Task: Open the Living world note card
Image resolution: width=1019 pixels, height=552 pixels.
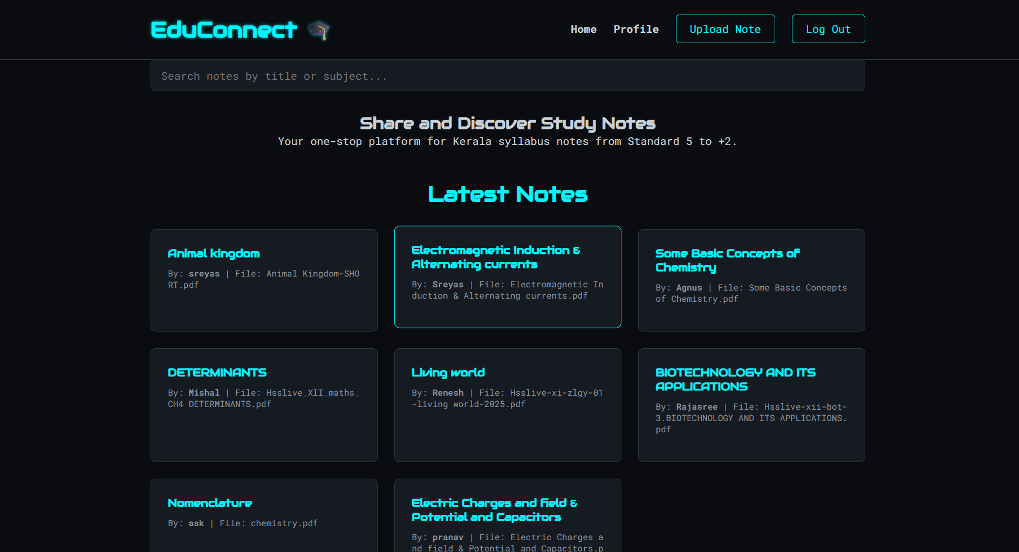Action: point(508,405)
